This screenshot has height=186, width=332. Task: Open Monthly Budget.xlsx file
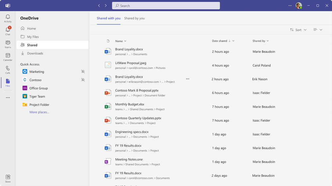point(130,104)
